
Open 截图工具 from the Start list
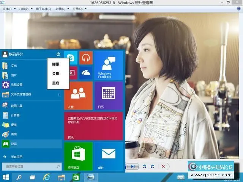[x=16, y=105]
